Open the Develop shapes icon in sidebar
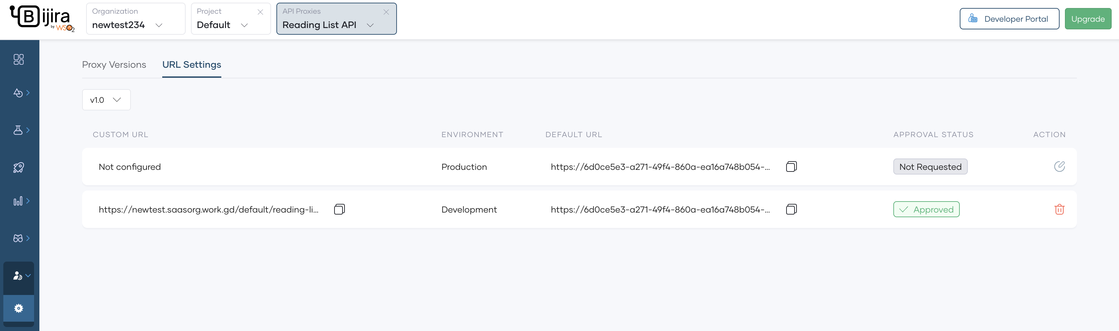The width and height of the screenshot is (1119, 331). coord(18,93)
